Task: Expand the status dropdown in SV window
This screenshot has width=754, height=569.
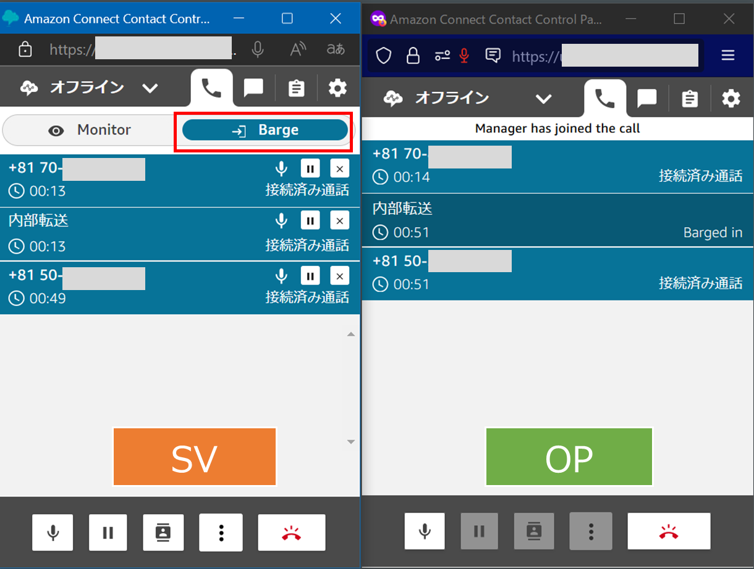Action: pos(150,88)
